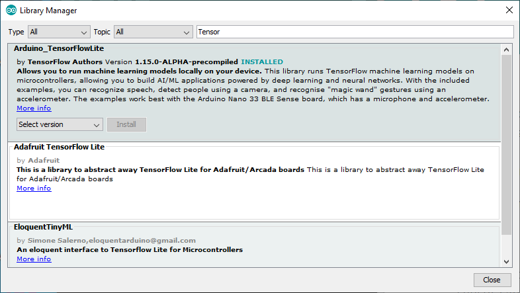Click the 'Topic' label
Screen dimensions: 520x293
102,32
